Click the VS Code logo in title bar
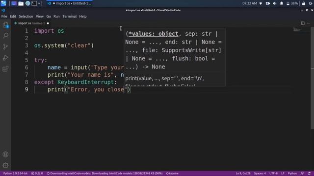This screenshot has width=314, height=176. point(3,10)
